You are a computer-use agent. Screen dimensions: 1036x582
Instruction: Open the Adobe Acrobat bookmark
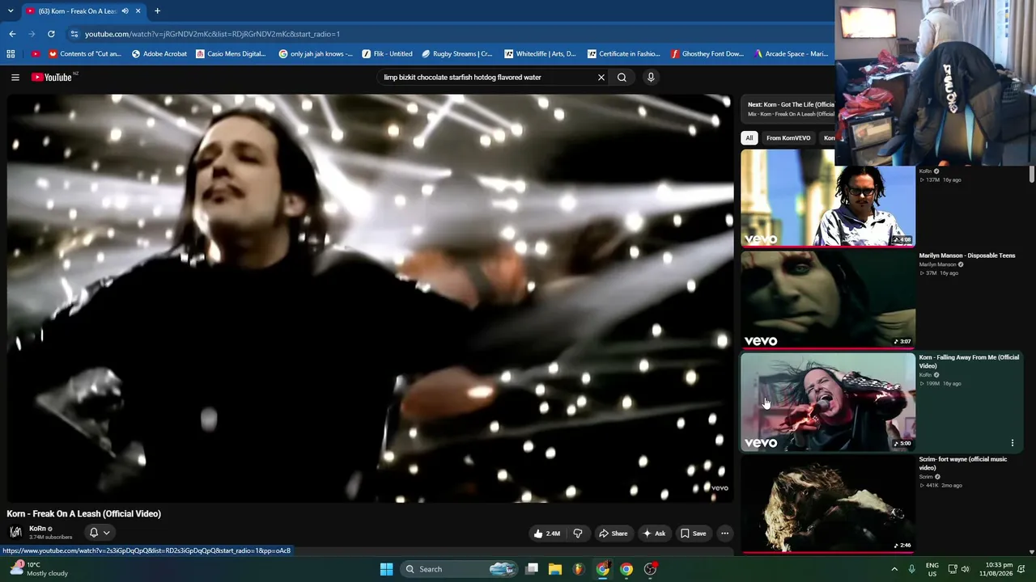159,54
